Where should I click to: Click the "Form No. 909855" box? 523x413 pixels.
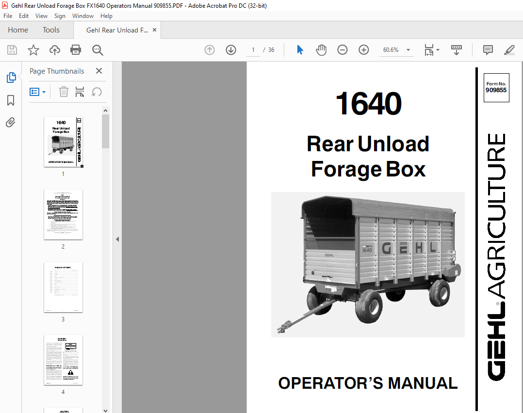496,87
